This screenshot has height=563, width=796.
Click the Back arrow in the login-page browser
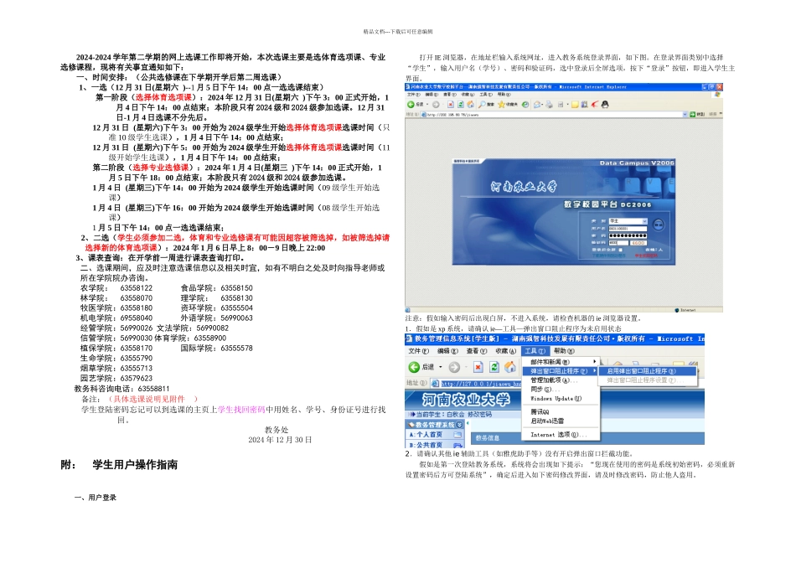tap(411, 105)
